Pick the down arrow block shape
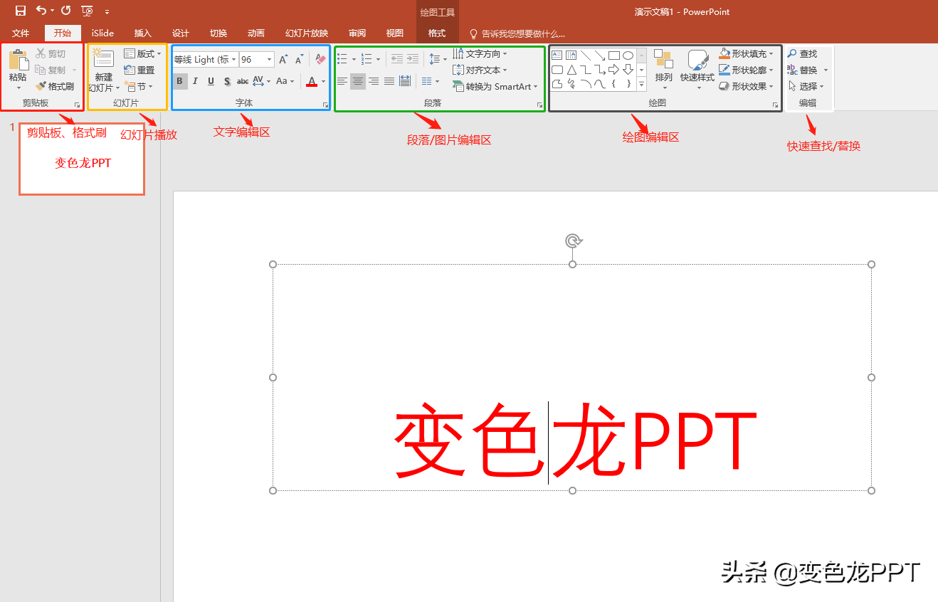The height and width of the screenshot is (602, 938). [628, 69]
